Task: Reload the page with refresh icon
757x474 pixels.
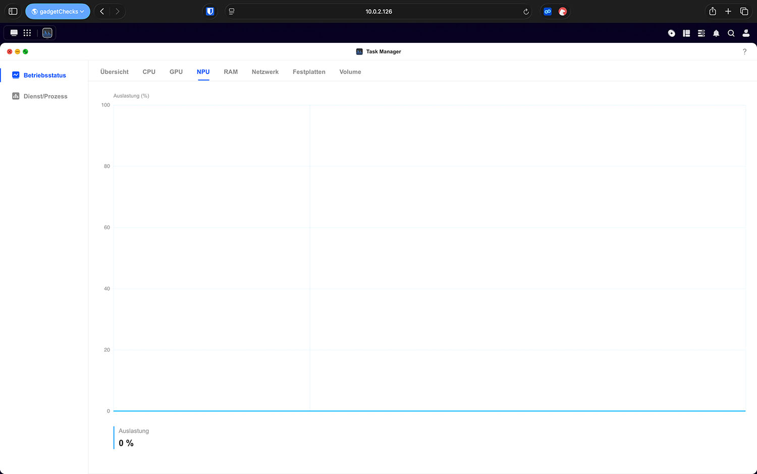Action: [526, 12]
